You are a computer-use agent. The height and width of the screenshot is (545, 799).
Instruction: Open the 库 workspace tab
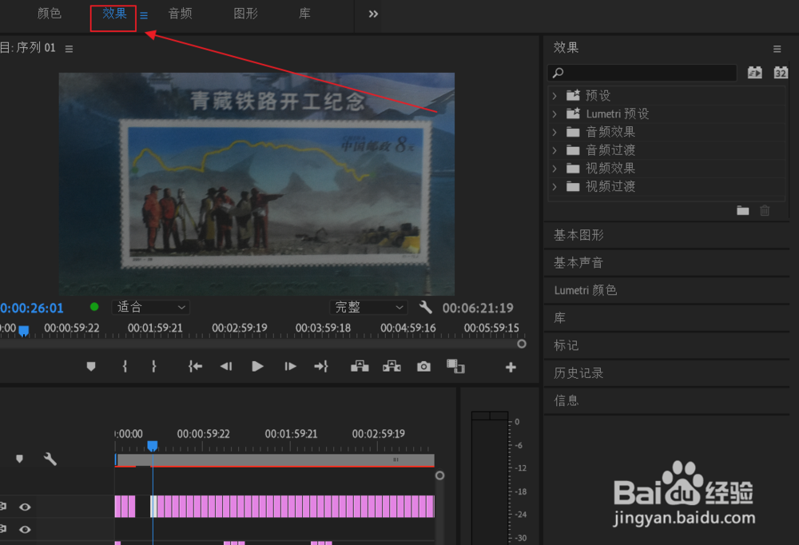pos(304,14)
